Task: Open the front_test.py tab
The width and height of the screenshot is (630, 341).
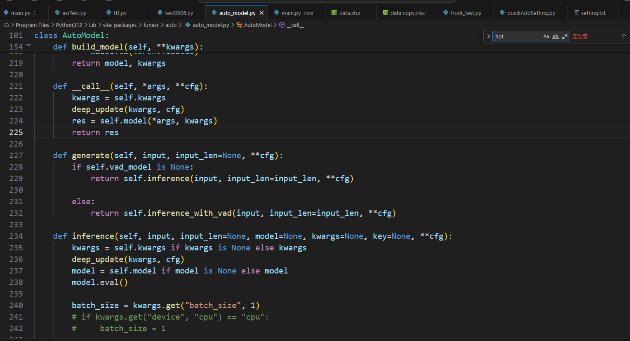Action: click(x=466, y=13)
